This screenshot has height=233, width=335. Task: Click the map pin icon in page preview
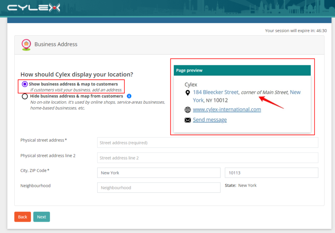point(188,93)
